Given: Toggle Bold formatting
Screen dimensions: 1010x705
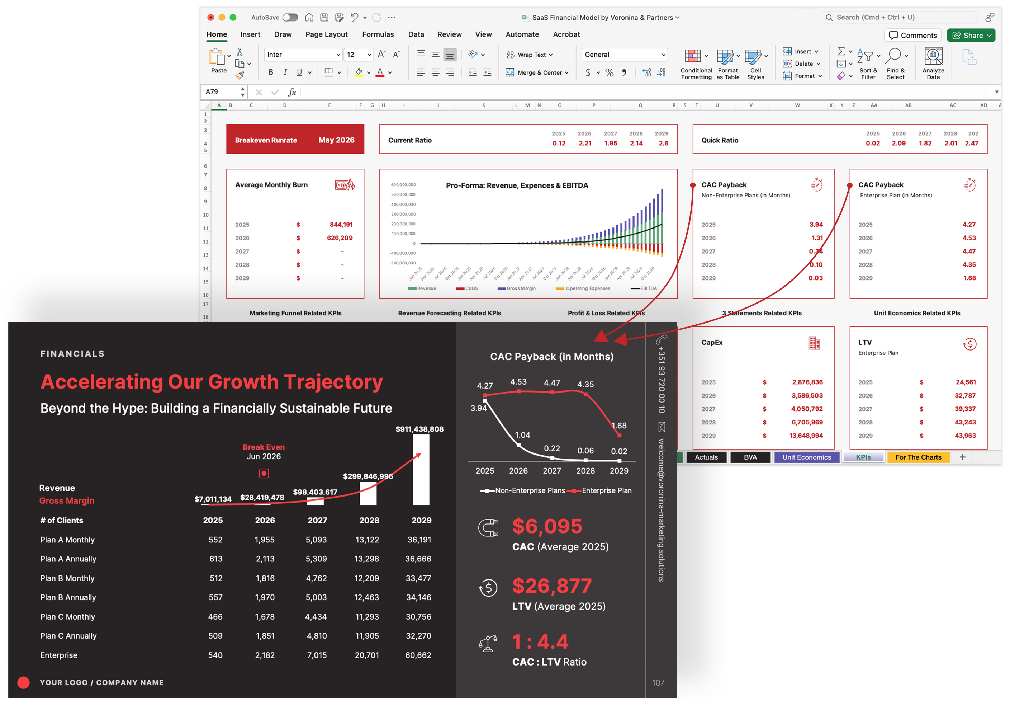Looking at the screenshot, I should pos(271,72).
